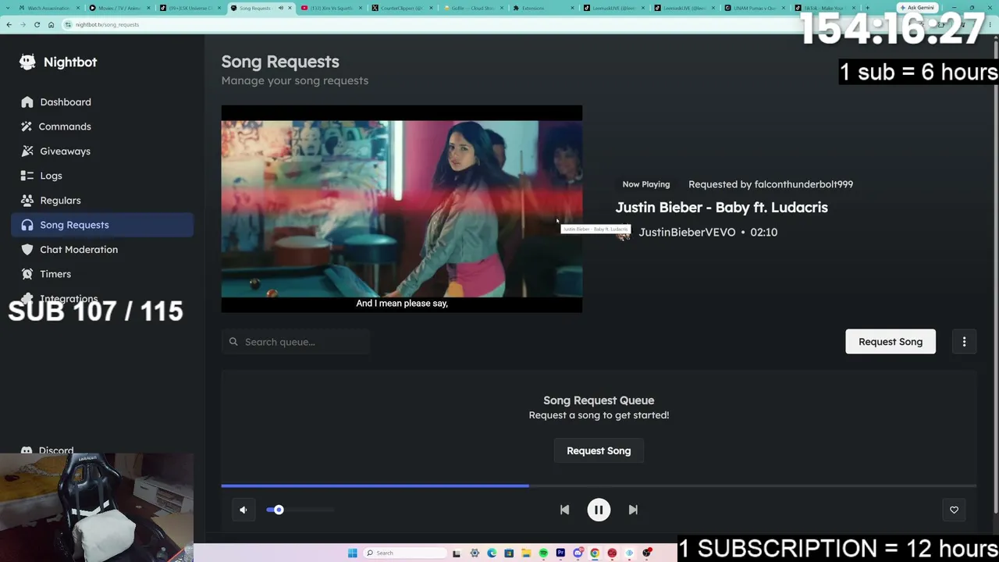Click the Commands wand icon

tap(27, 126)
